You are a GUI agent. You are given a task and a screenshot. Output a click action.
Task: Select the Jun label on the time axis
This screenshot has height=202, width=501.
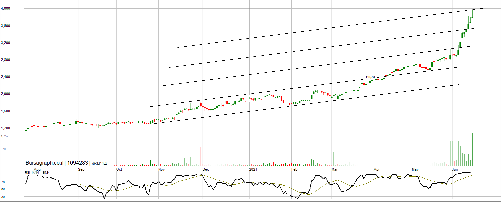point(455,169)
